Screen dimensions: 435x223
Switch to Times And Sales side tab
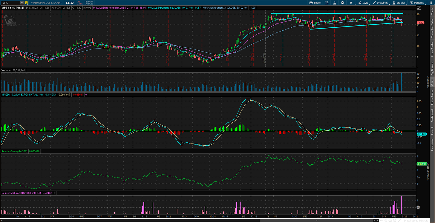[x=432, y=28]
